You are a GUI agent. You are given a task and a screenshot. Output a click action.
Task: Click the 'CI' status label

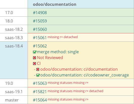39,63
